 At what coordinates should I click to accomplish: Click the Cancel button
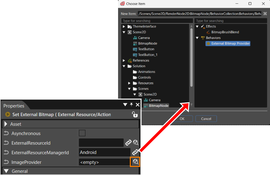click(x=206, y=119)
